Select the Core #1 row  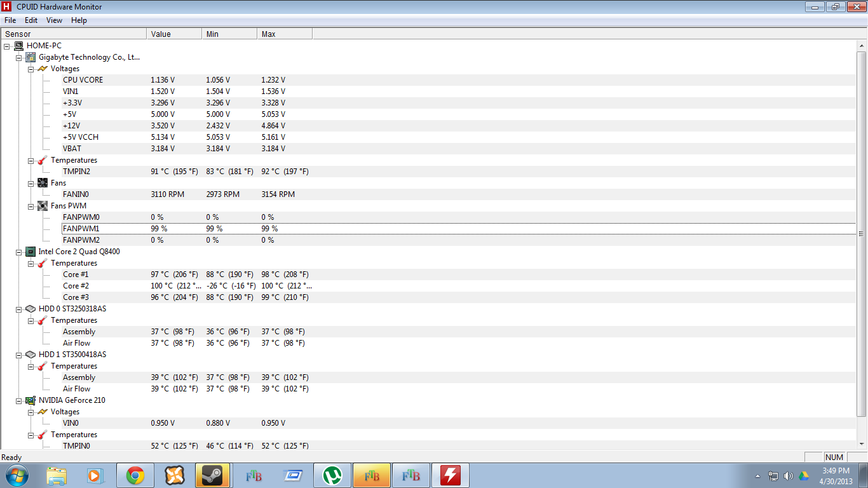(459, 274)
